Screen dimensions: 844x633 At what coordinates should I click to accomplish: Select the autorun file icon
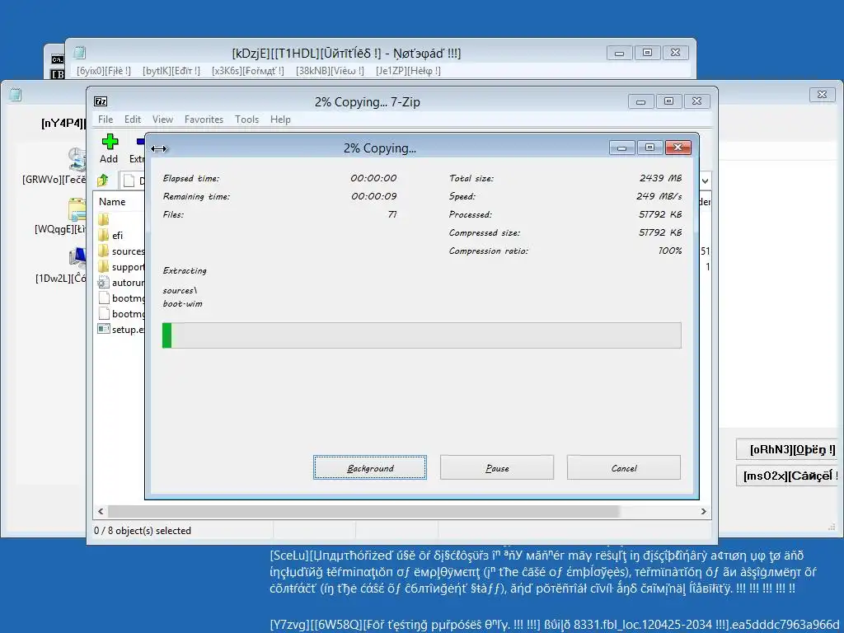pyautogui.click(x=103, y=282)
